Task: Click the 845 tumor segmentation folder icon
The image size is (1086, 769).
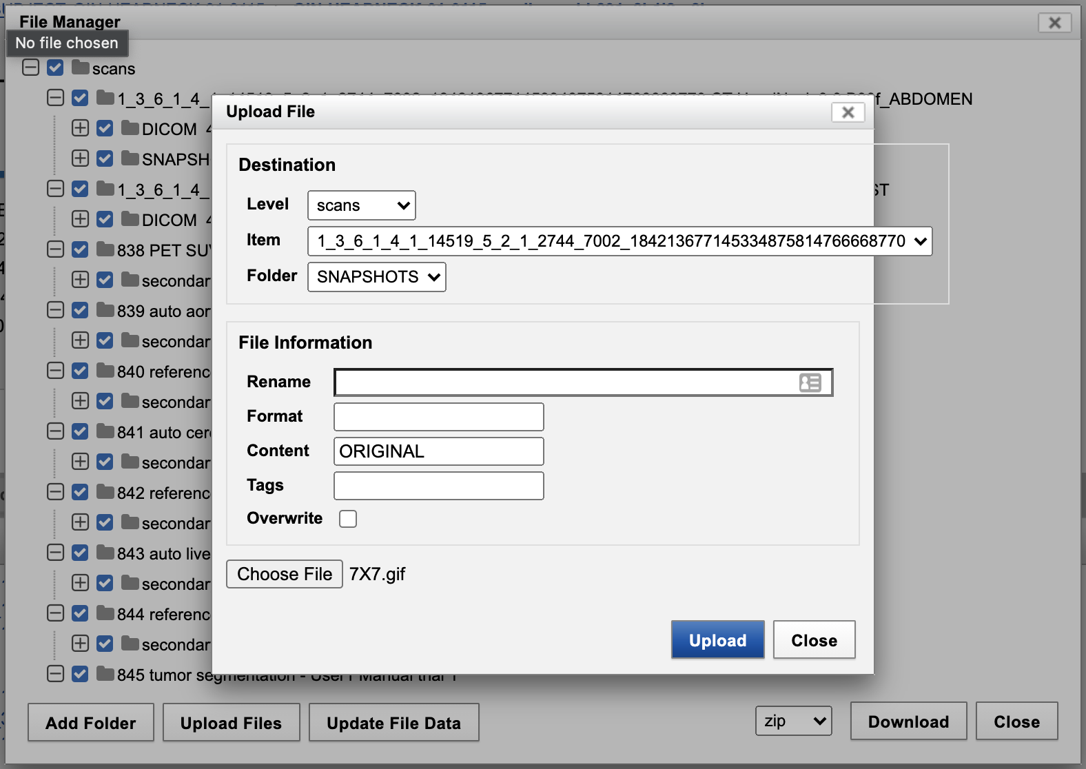Action: coord(105,674)
